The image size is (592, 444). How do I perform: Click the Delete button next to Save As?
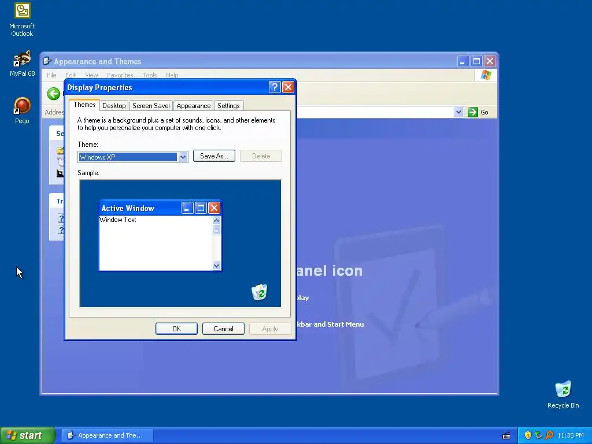tap(261, 156)
